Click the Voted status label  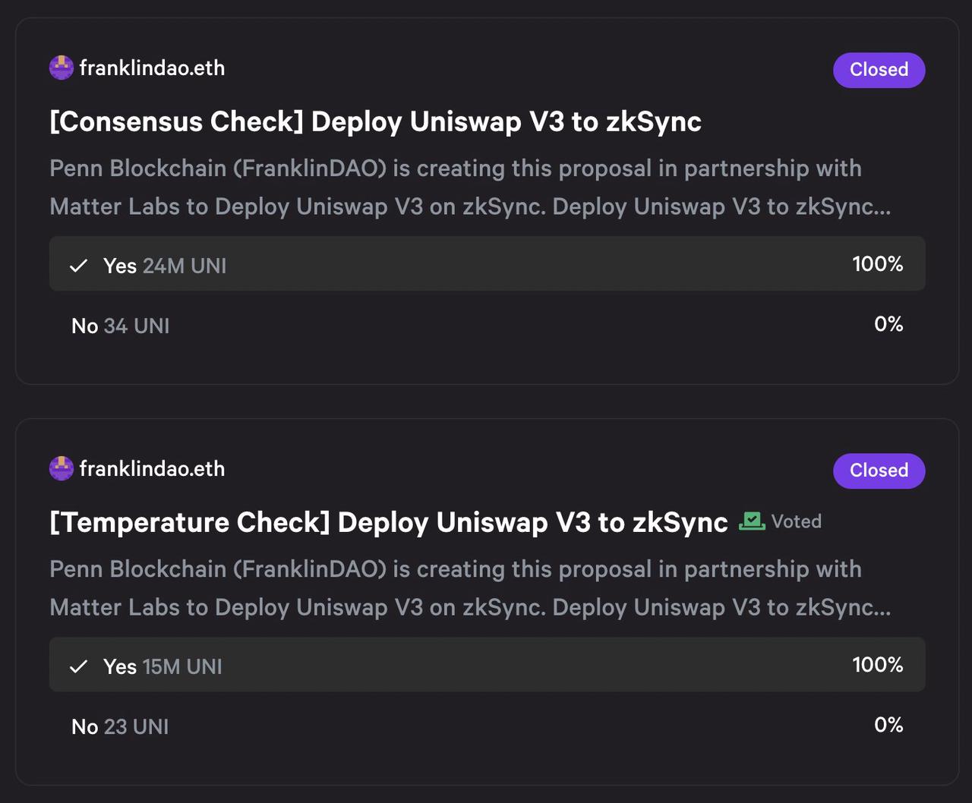coord(795,521)
